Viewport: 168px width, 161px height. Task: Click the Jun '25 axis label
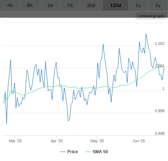click(x=139, y=141)
